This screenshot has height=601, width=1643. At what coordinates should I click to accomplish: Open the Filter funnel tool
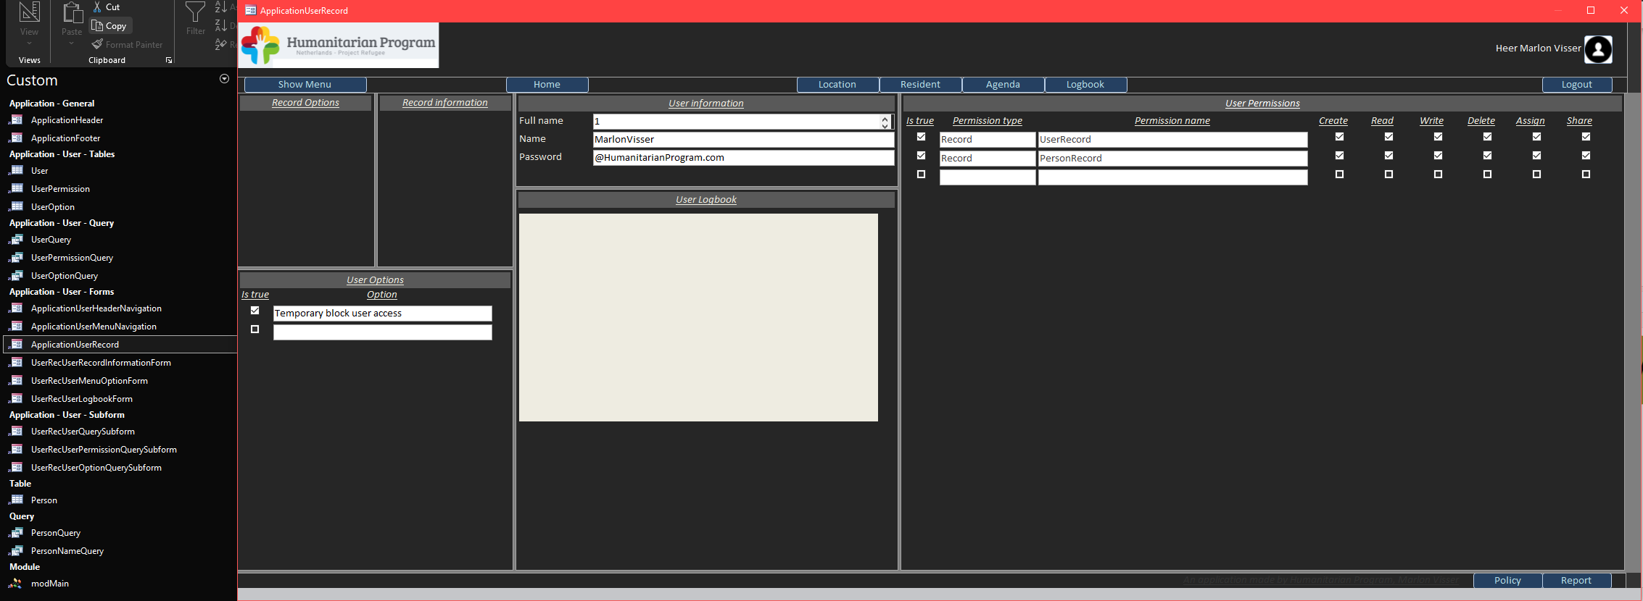click(196, 12)
